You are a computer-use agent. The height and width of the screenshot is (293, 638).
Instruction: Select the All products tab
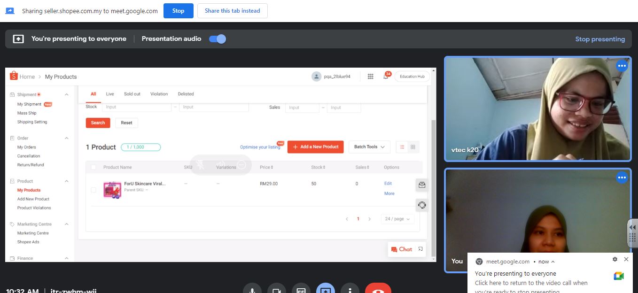tap(93, 94)
